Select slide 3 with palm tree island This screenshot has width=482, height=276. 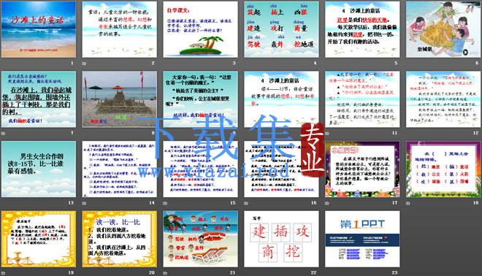tap(200, 29)
